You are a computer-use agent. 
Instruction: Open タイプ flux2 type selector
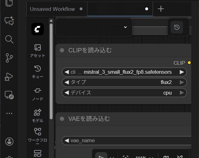[x=124, y=82]
